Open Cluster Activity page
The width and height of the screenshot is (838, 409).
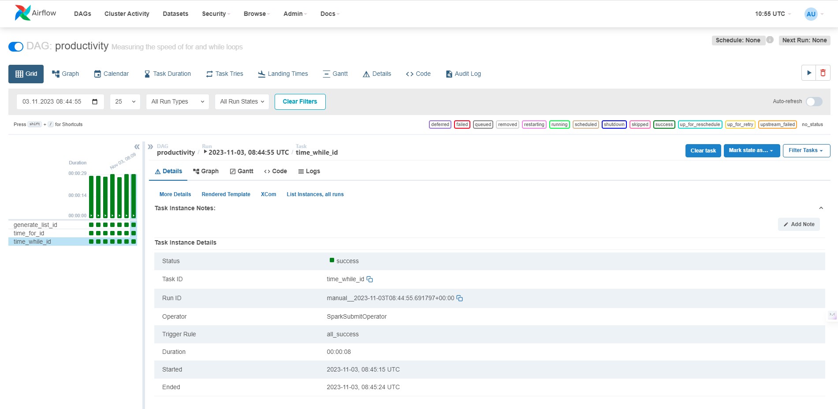127,14
